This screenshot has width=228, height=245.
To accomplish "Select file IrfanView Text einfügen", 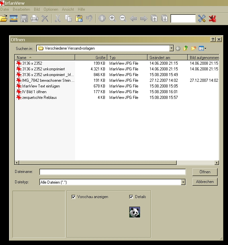I will [41, 86].
